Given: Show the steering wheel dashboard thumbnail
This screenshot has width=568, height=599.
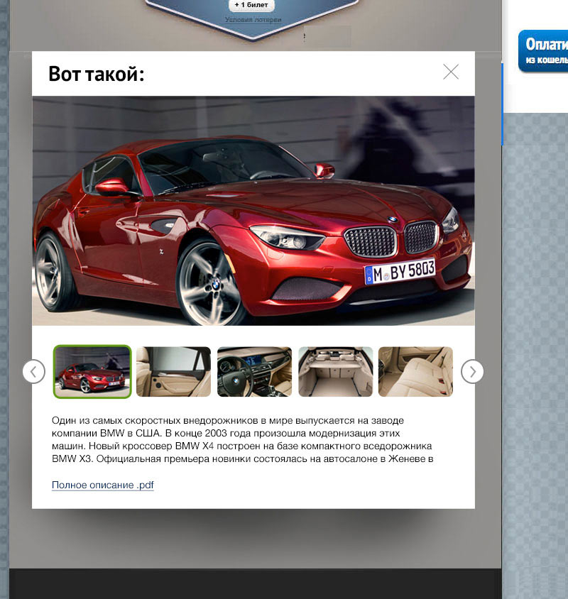Looking at the screenshot, I should pyautogui.click(x=254, y=371).
